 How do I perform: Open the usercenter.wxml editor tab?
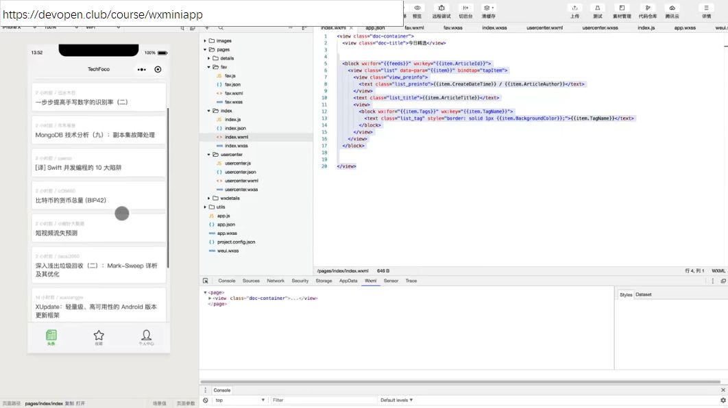pos(544,28)
